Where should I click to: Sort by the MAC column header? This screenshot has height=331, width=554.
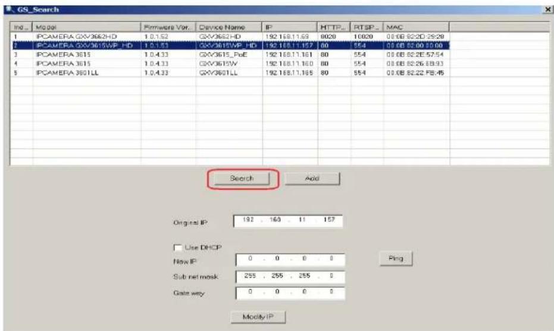click(416, 27)
